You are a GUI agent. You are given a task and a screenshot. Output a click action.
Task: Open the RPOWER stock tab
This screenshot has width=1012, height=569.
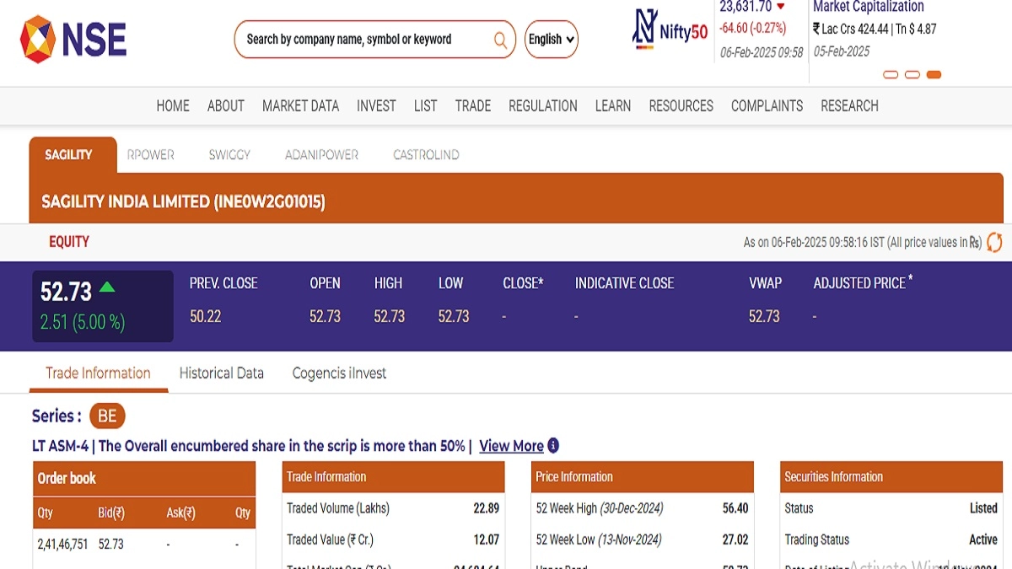tap(150, 155)
